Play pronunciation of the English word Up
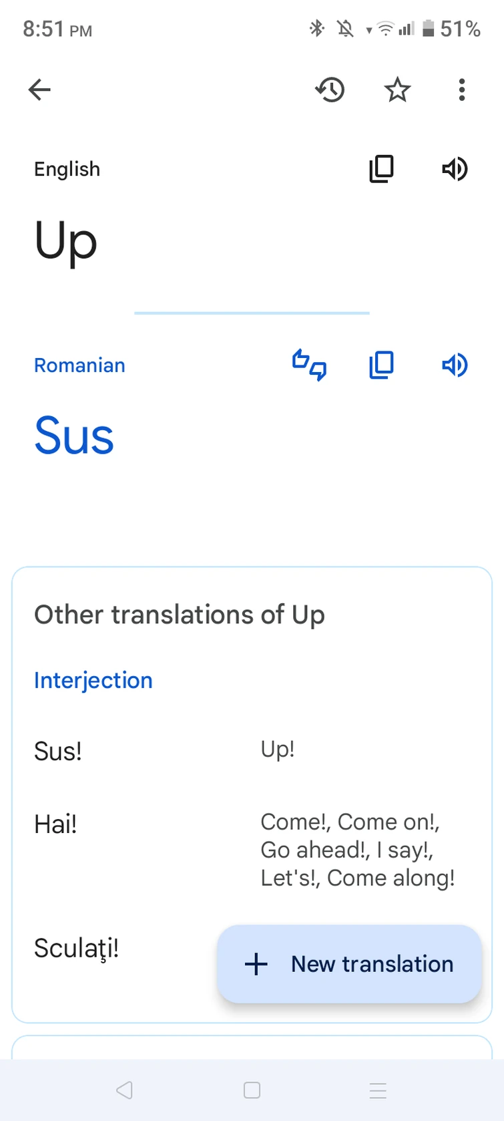 tap(455, 169)
